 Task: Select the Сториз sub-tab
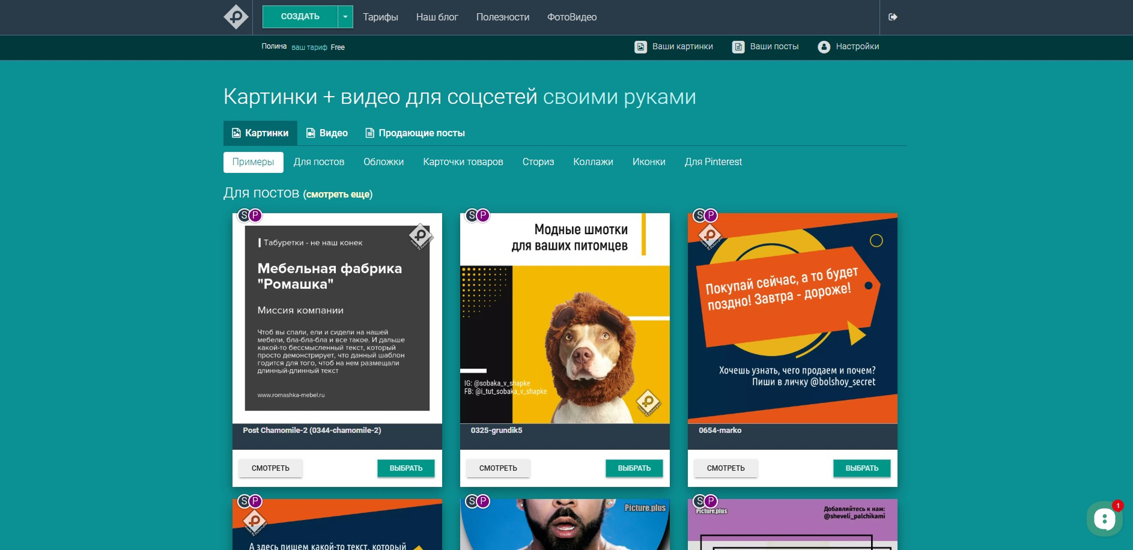click(x=538, y=162)
